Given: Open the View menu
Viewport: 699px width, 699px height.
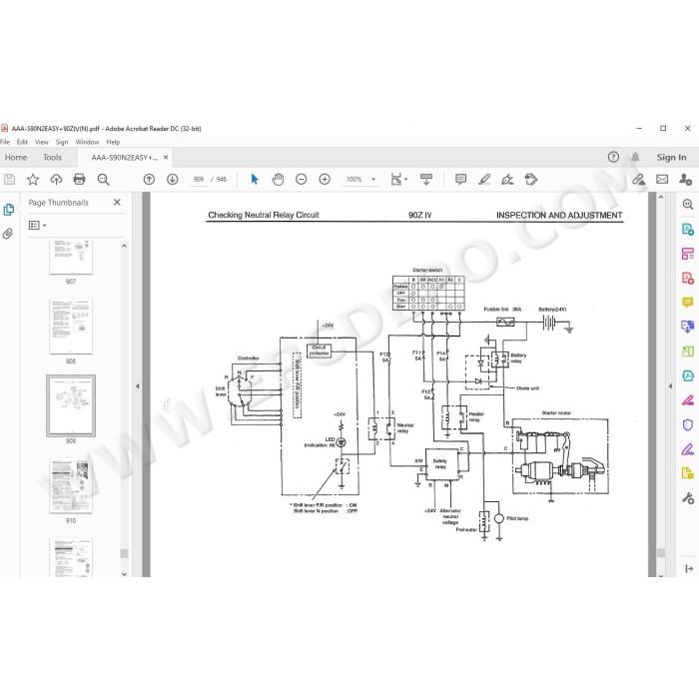Looking at the screenshot, I should coord(42,142).
